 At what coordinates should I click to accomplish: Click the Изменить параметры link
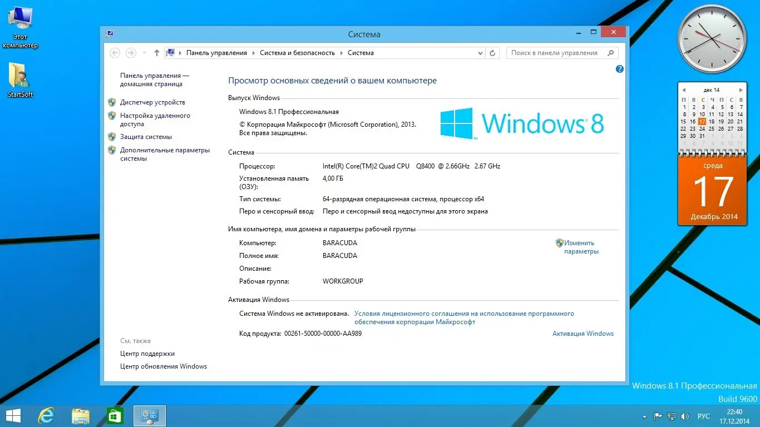[581, 247]
